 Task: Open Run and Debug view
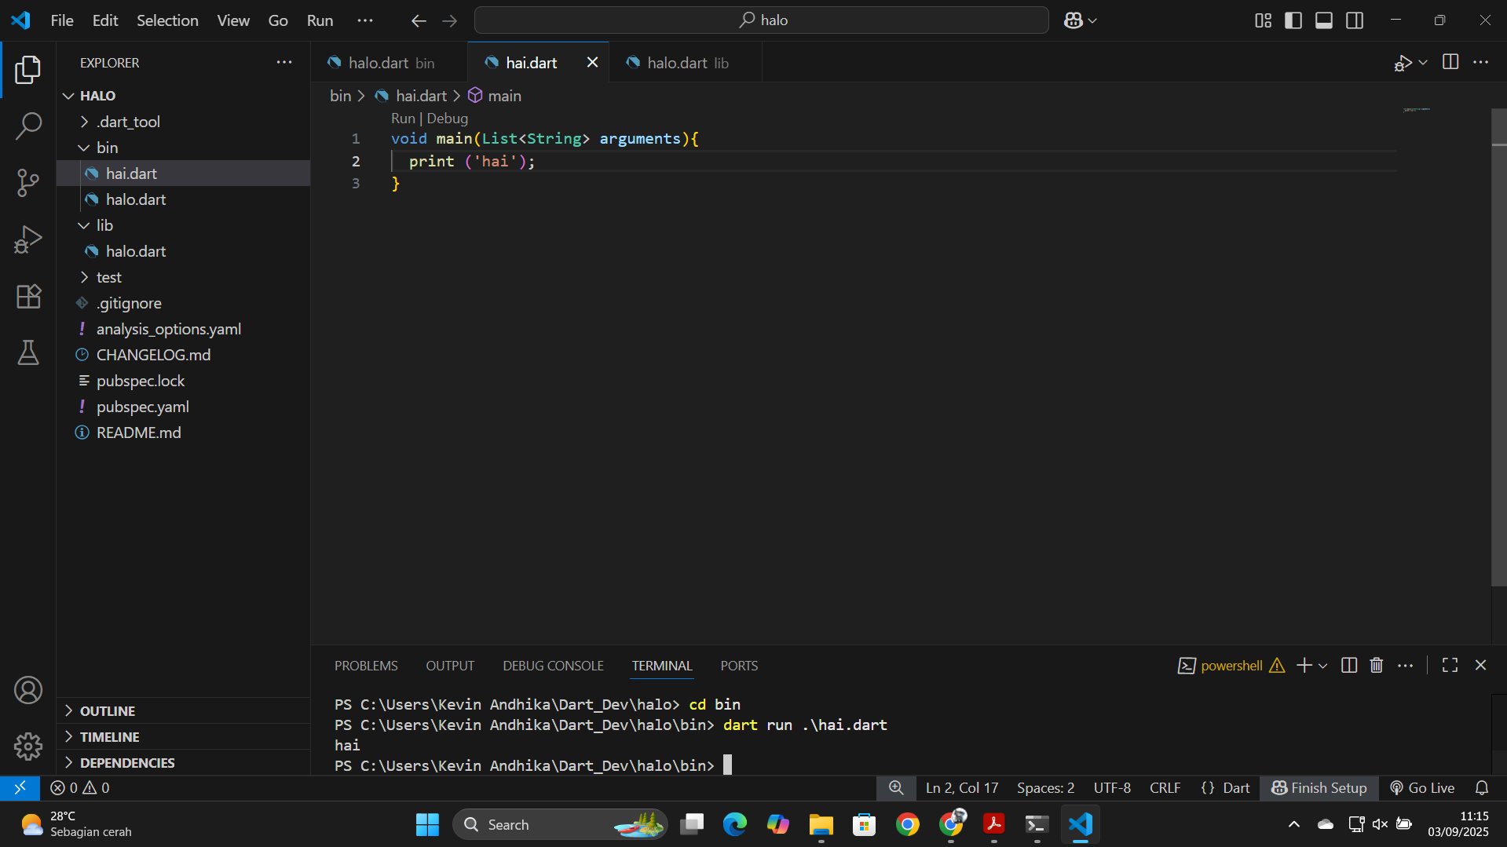click(x=28, y=239)
